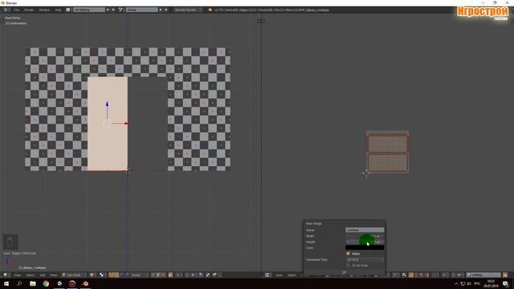Image resolution: width=514 pixels, height=289 pixels.
Task: Delete the UV Editing screen layout
Action: 113,10
